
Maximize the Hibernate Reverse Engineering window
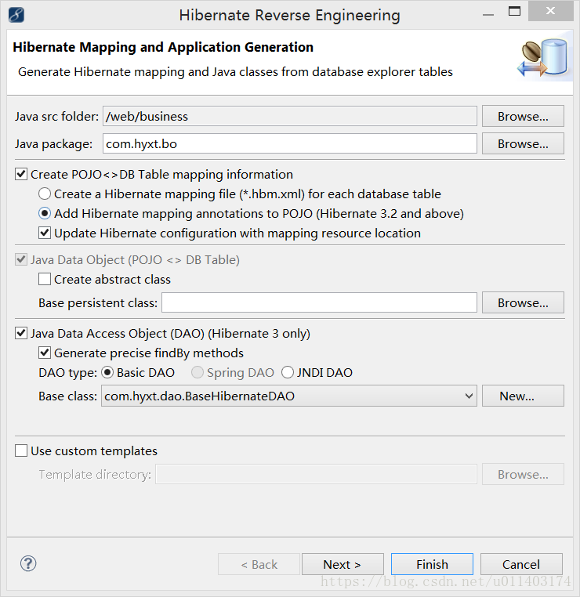click(514, 11)
